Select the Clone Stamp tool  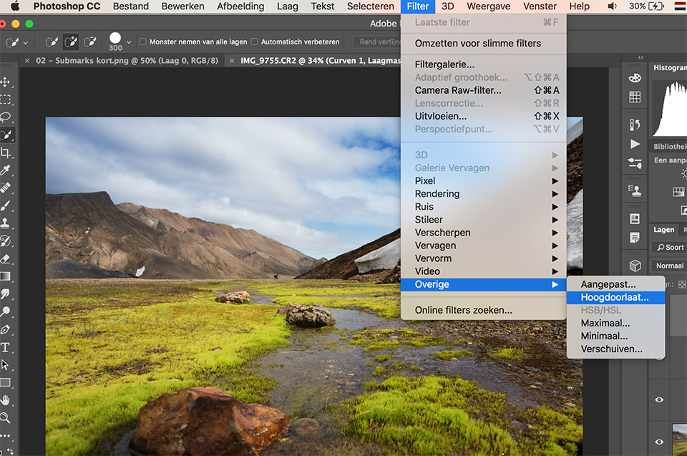click(x=5, y=223)
